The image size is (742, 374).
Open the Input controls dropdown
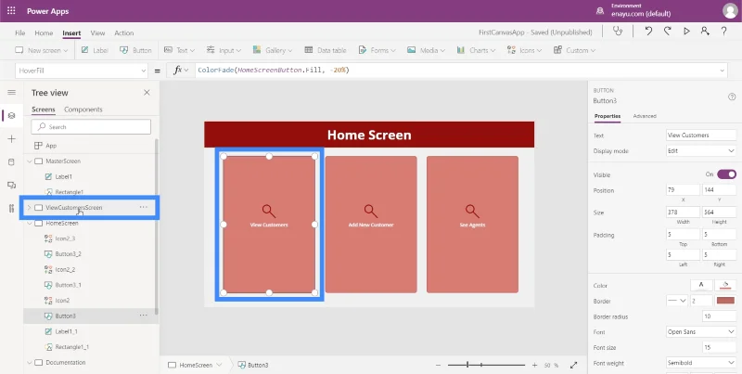click(224, 50)
